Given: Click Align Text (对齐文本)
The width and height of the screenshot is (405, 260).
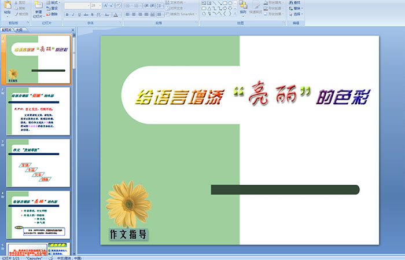Looking at the screenshot, I should (x=175, y=8).
